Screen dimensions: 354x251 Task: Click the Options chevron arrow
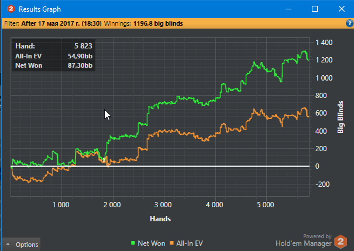pos(8,244)
